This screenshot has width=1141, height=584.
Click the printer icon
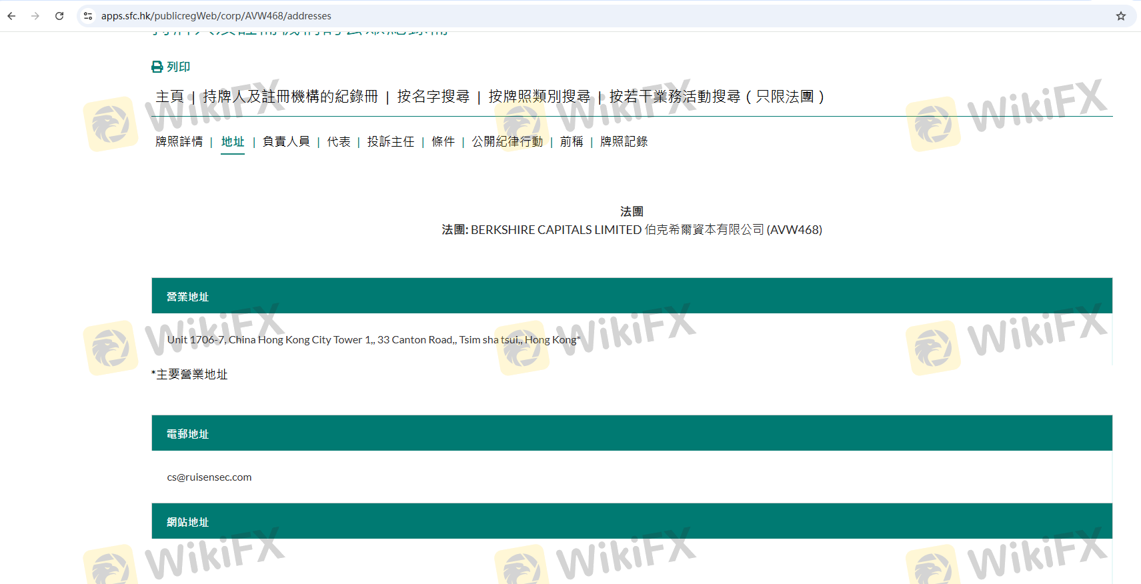tap(157, 67)
